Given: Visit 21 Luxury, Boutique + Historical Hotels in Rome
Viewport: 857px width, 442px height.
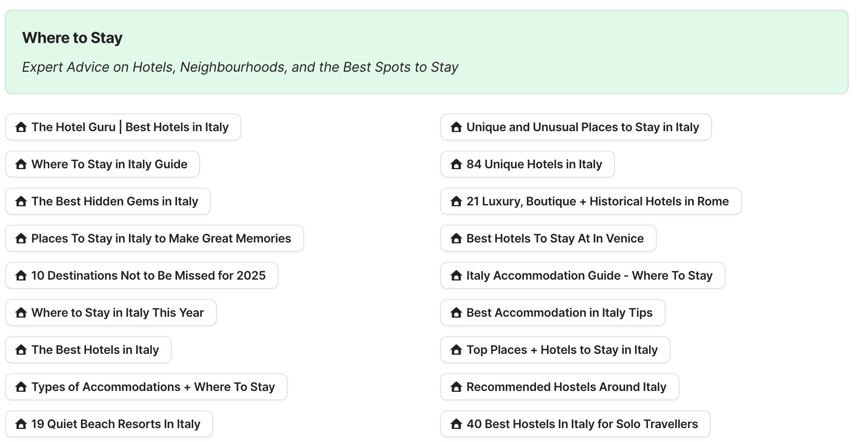Looking at the screenshot, I should (x=597, y=201).
